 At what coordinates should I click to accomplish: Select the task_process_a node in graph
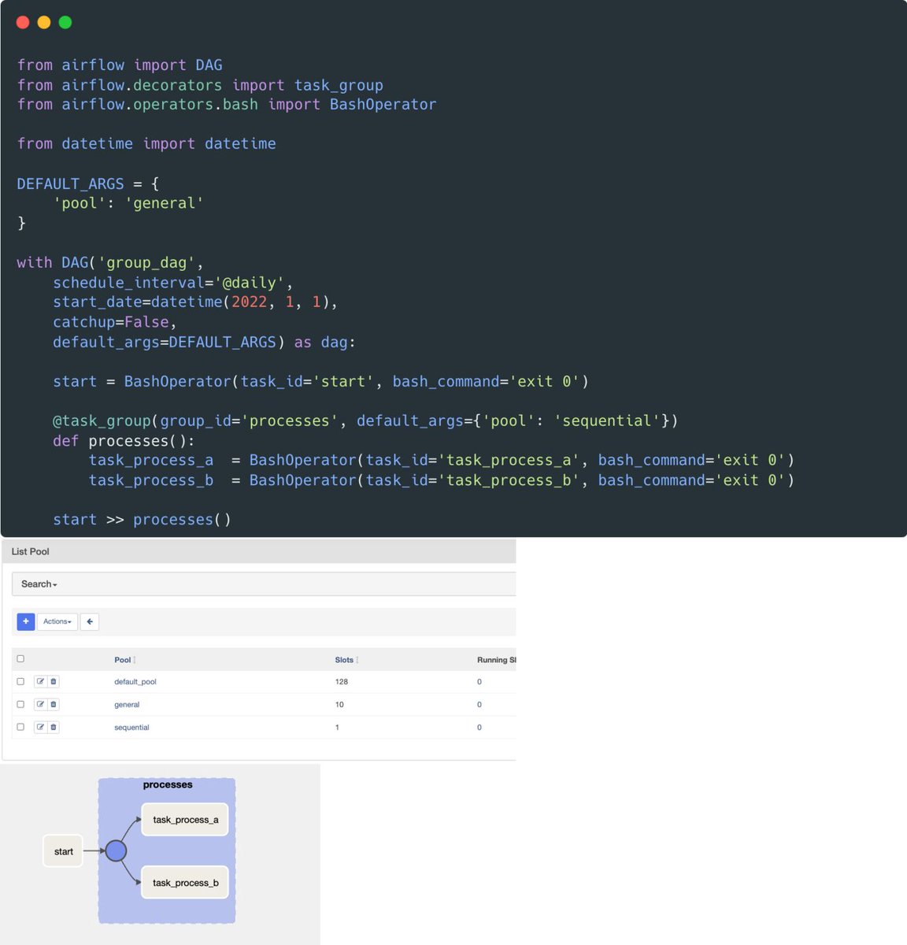pyautogui.click(x=185, y=820)
